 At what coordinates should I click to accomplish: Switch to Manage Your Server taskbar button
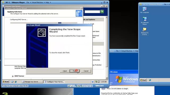point(32,82)
